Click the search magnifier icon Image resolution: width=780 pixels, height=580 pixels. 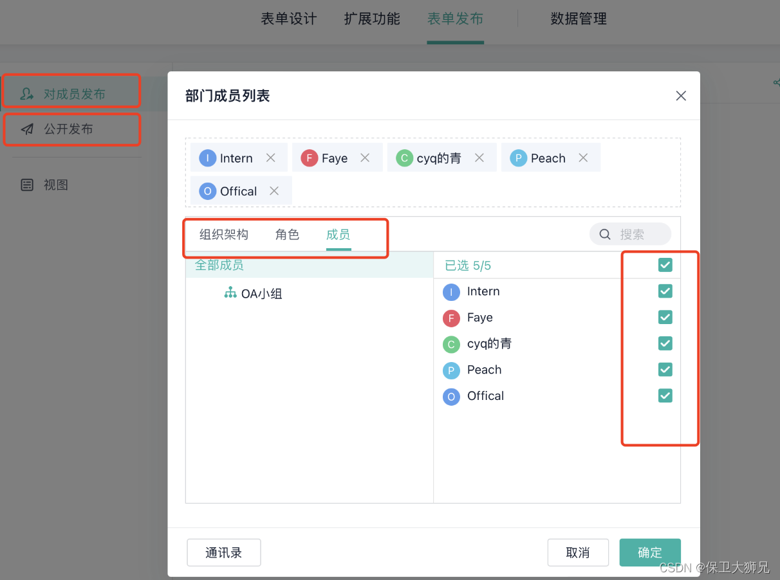[x=605, y=235]
